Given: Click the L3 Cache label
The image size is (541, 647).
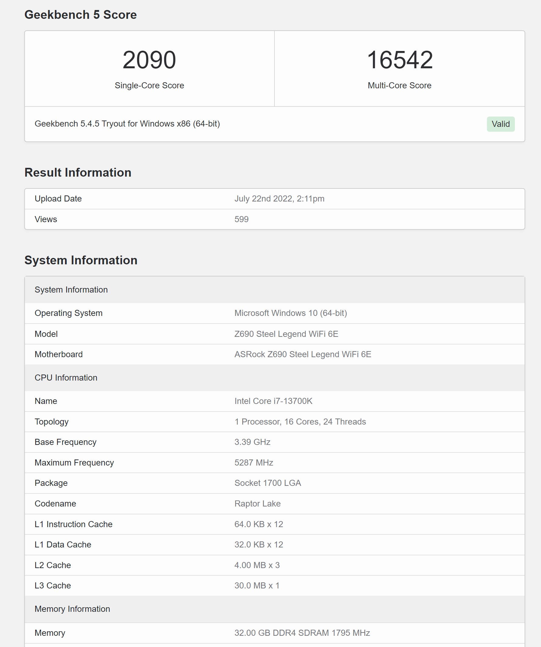Looking at the screenshot, I should tap(53, 586).
